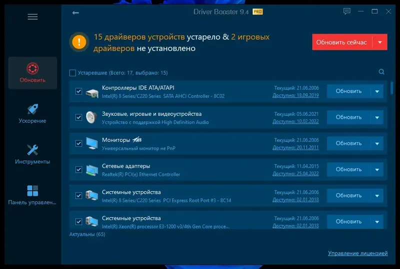Click the Xeon processor device icon
The width and height of the screenshot is (400, 269).
click(x=92, y=221)
